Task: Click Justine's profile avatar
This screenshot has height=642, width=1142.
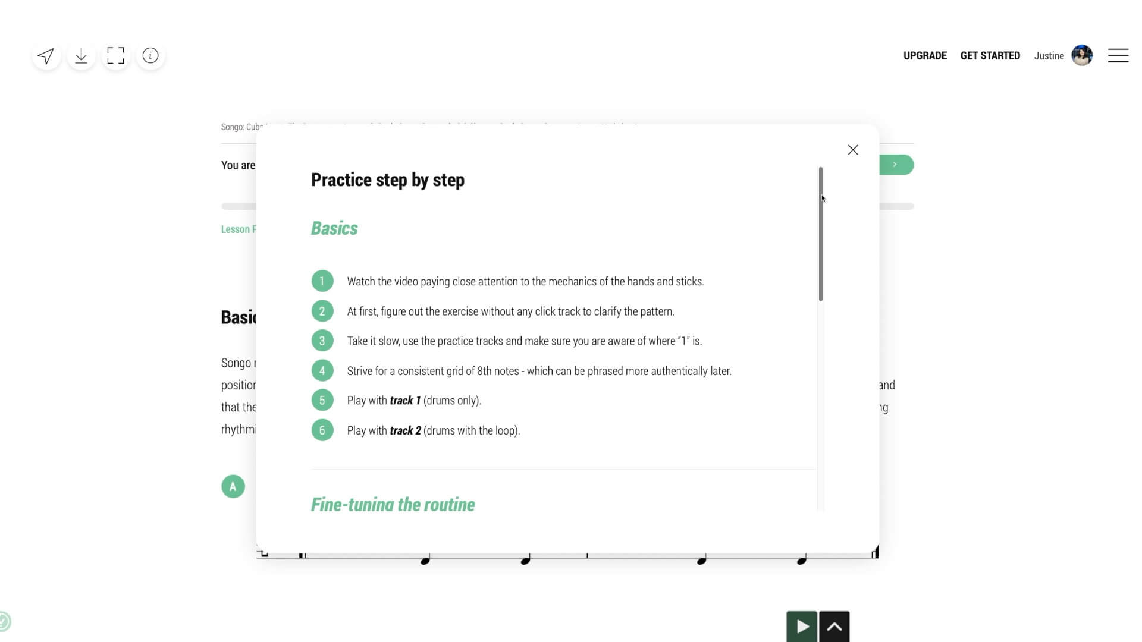Action: tap(1082, 55)
